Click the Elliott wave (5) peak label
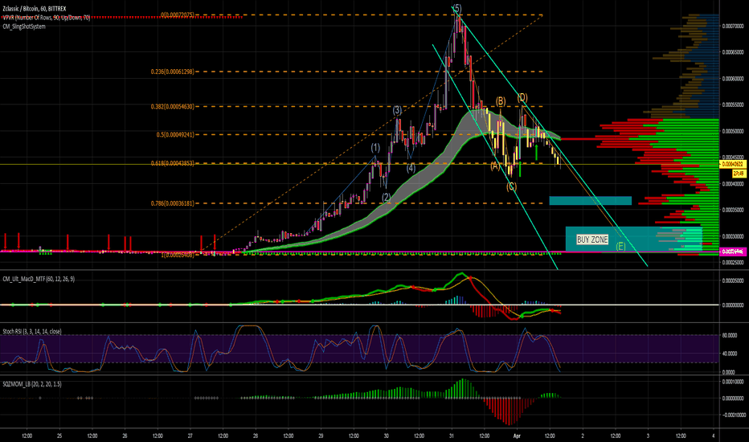Image resolution: width=749 pixels, height=442 pixels. pyautogui.click(x=457, y=8)
